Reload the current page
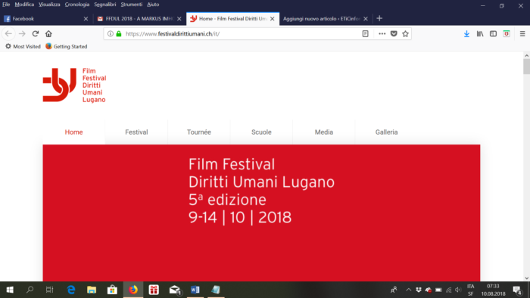This screenshot has height=298, width=530. 36,34
